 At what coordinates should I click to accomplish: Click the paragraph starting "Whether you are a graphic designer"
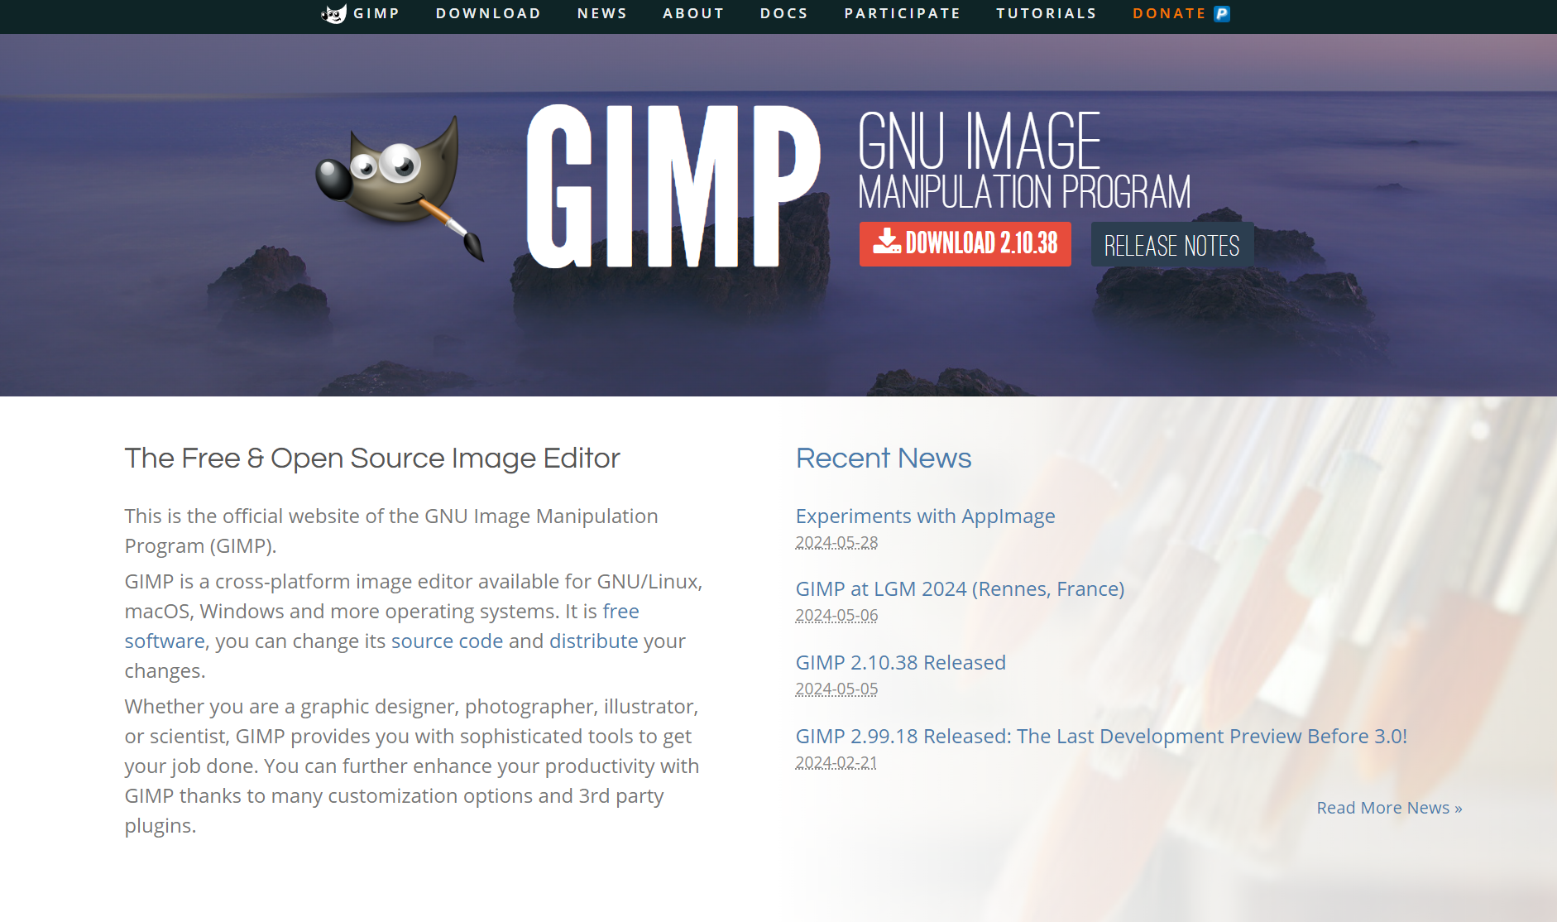[412, 766]
